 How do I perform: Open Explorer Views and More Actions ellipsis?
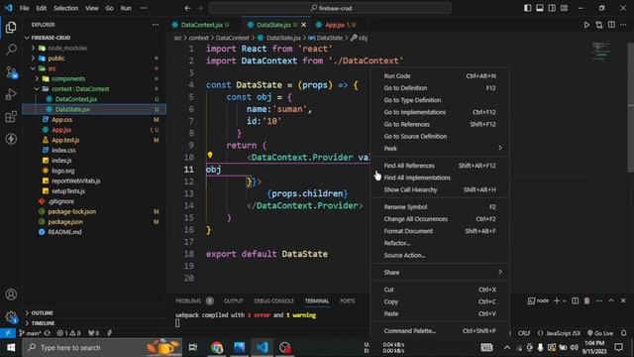156,25
